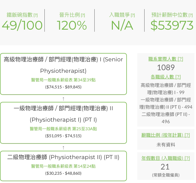Open the 各職級人數 [?] link
Screen dimensions: 196x183
pyautogui.click(x=166, y=77)
